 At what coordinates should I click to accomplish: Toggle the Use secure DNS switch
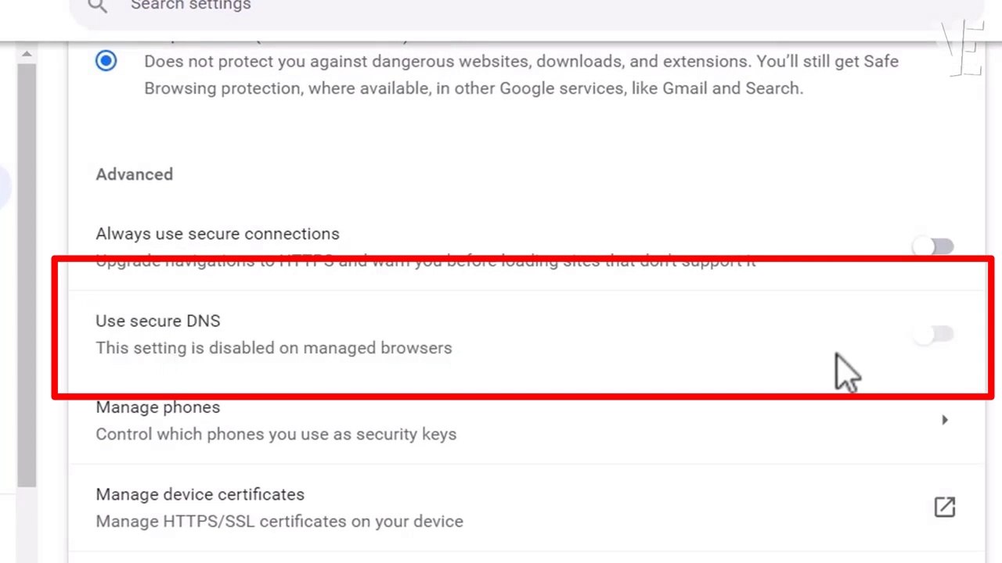click(x=933, y=335)
